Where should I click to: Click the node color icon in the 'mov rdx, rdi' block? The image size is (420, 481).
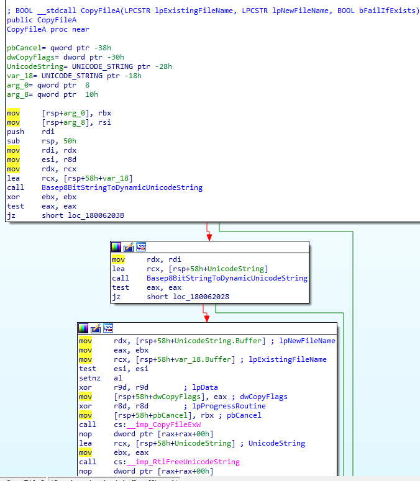tap(116, 247)
